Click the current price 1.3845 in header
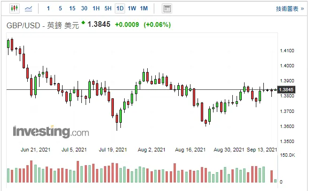 (x=99, y=24)
